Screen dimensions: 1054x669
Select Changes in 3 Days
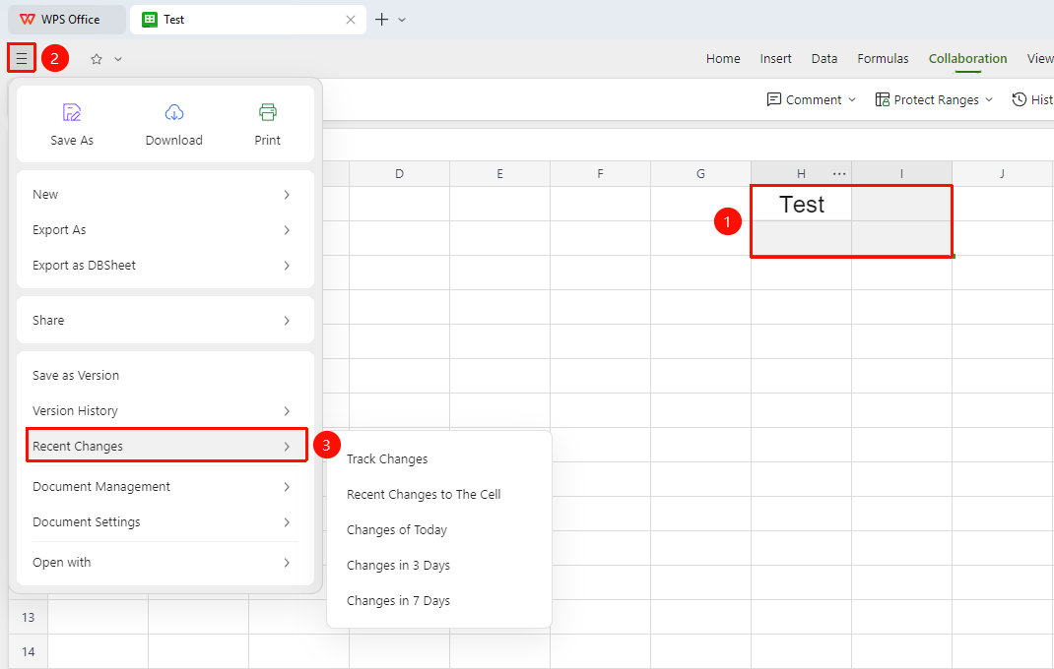(x=439, y=566)
